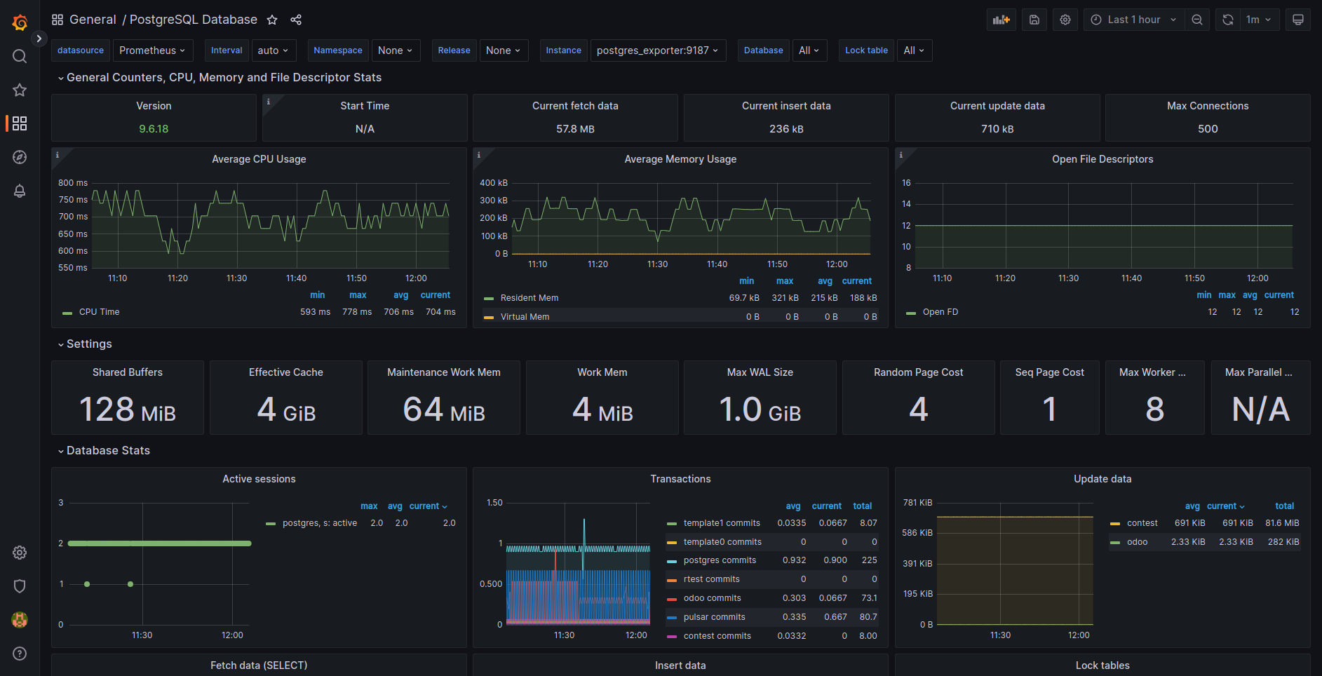Image resolution: width=1322 pixels, height=676 pixels.
Task: Toggle odoo commits series
Action: tap(712, 598)
